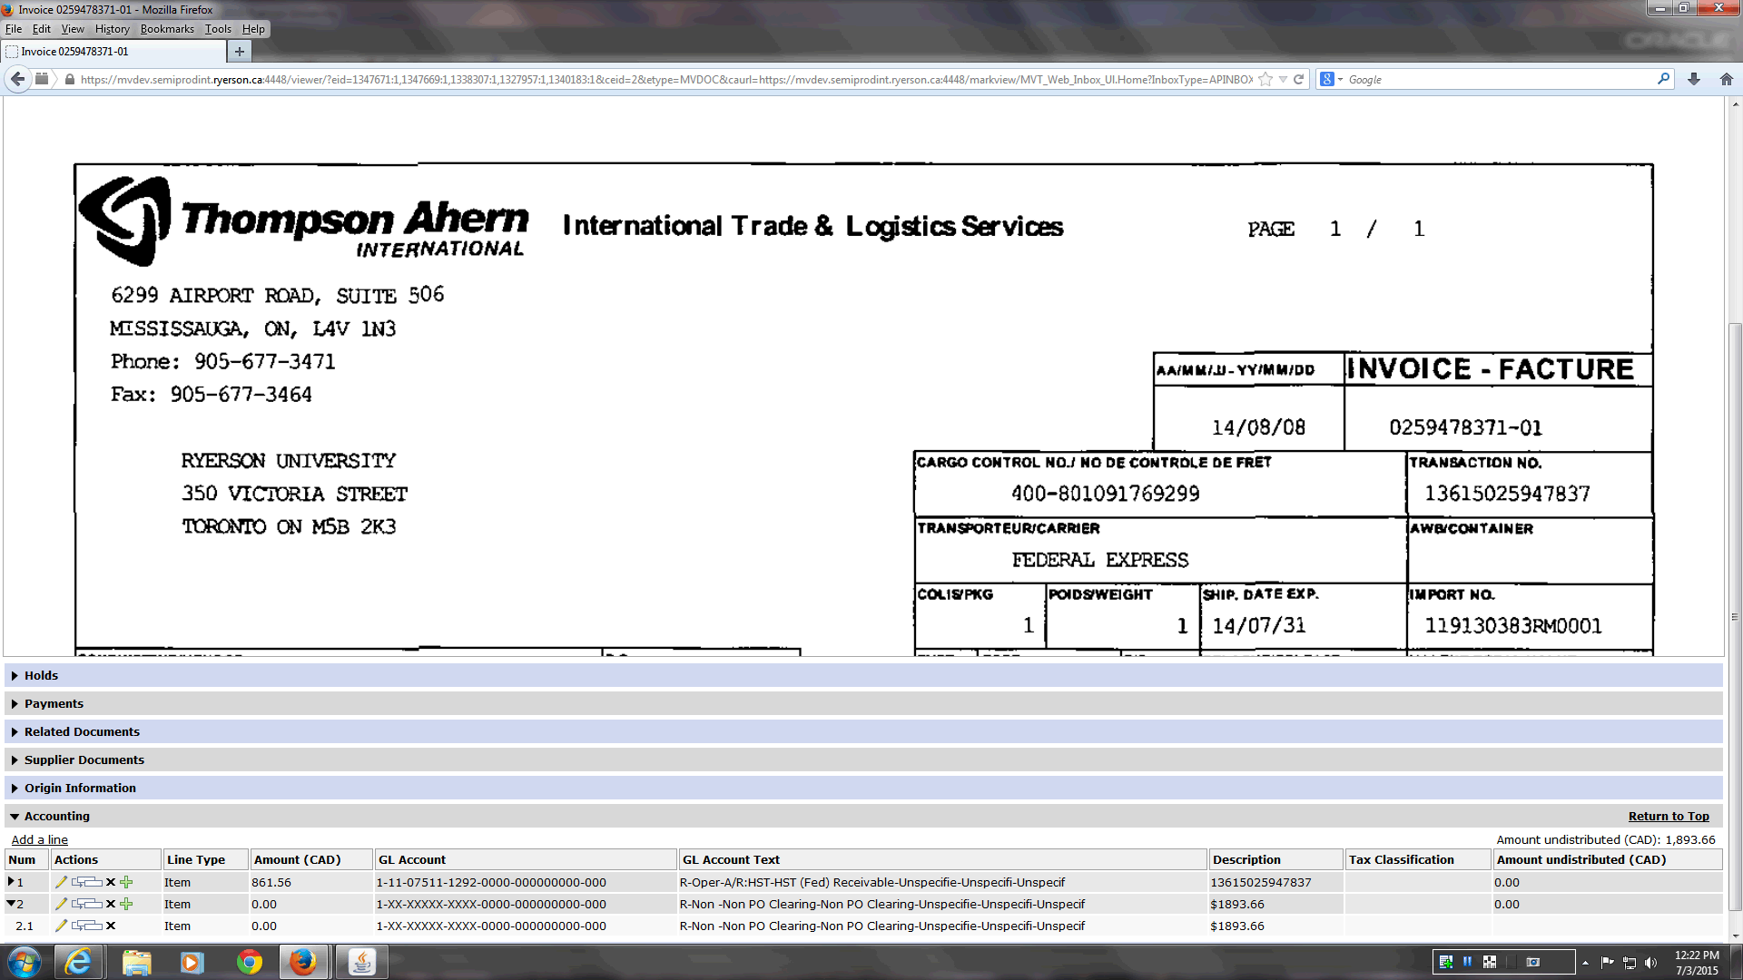Image resolution: width=1743 pixels, height=980 pixels.
Task: Reload the page with refresh icon
Action: (1298, 79)
